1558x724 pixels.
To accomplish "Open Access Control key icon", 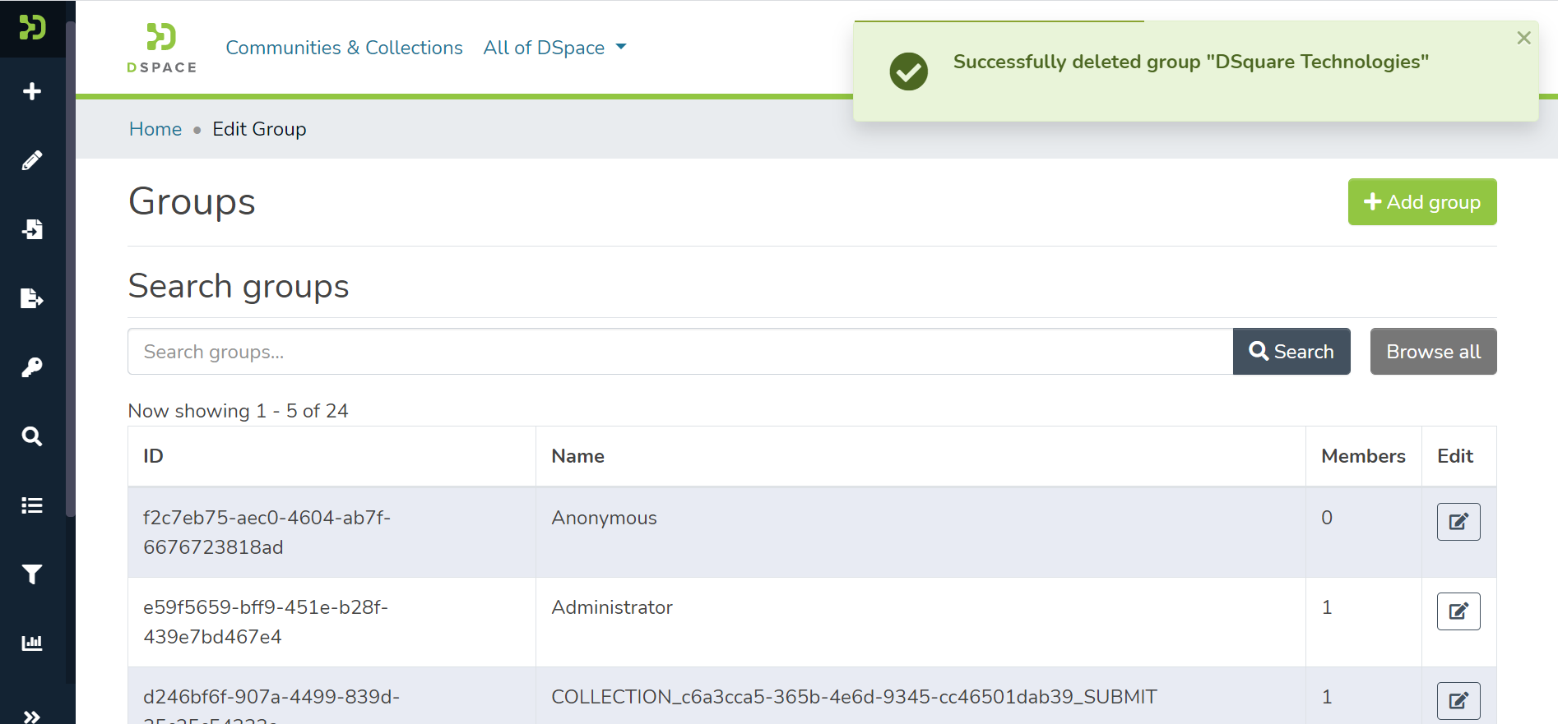I will (x=32, y=367).
